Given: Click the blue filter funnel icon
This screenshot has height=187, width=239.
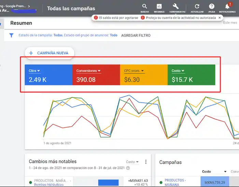Looking at the screenshot, I should 11,35.
